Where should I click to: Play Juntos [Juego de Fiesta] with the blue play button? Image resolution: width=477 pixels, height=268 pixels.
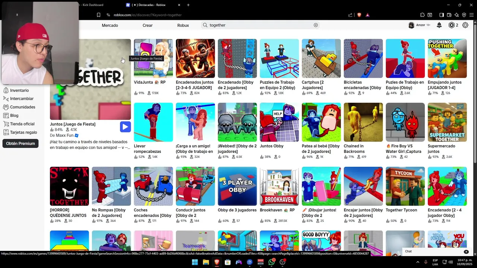tap(125, 127)
